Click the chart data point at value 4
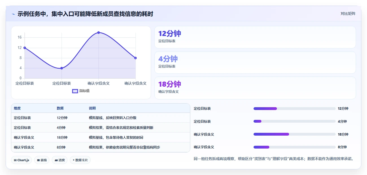Viewport: 367px width, 175px height. (x=62, y=68)
